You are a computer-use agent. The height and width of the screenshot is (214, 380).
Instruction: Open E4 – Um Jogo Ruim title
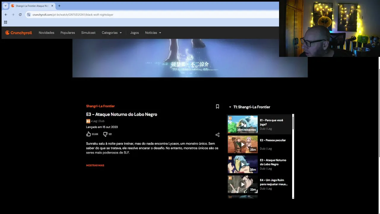pos(273,182)
